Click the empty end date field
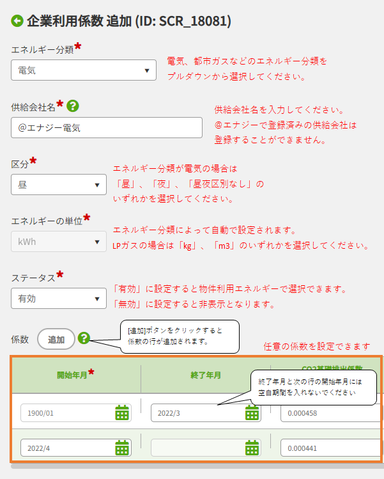Screen dimensions: 384x479 tap(206, 448)
